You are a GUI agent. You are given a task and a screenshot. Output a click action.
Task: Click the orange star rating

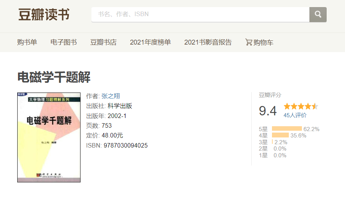tap(301, 106)
